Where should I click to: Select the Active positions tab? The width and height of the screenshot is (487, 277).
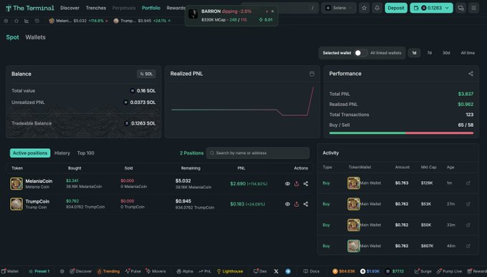pyautogui.click(x=30, y=153)
